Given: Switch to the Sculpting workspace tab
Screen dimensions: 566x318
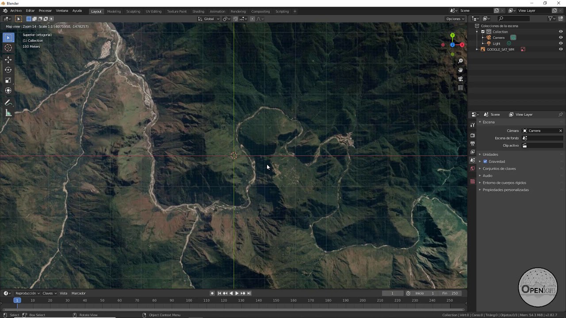Looking at the screenshot, I should click(x=133, y=11).
